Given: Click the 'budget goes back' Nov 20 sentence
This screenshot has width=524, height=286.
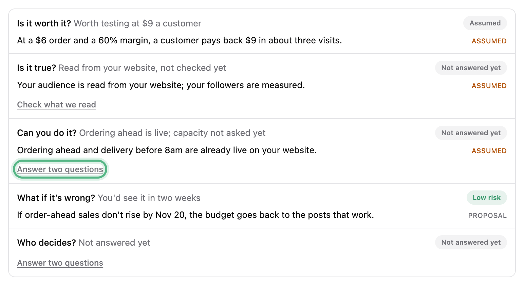Looking at the screenshot, I should point(195,215).
